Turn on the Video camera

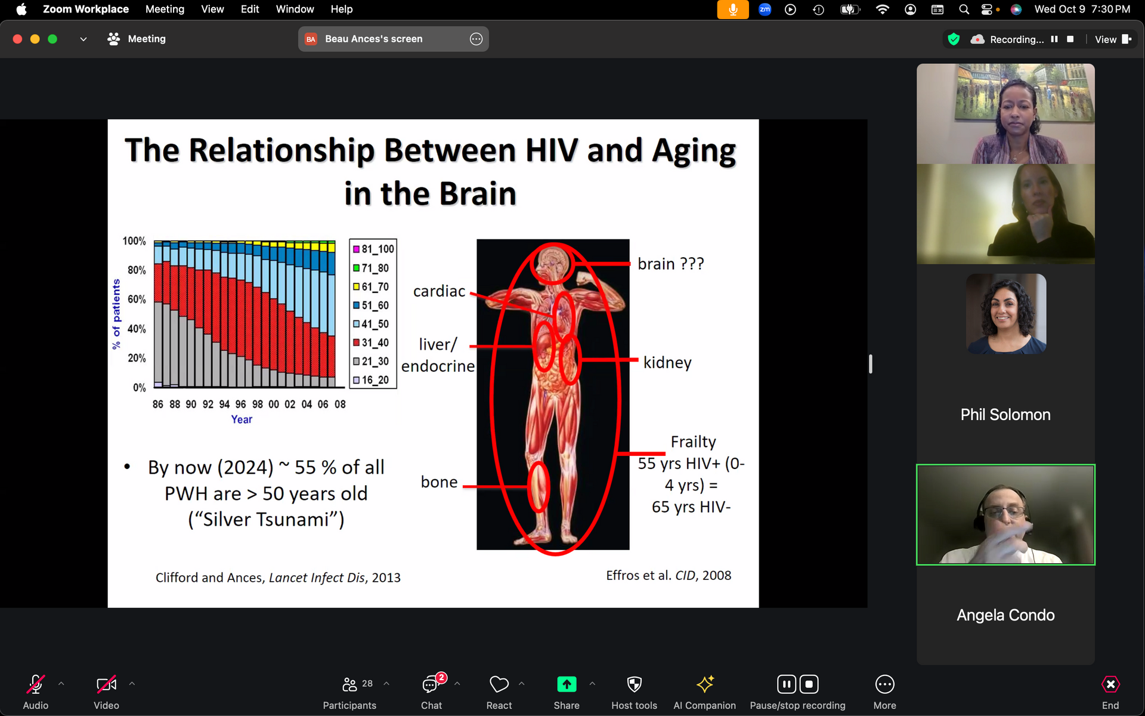pos(106,684)
